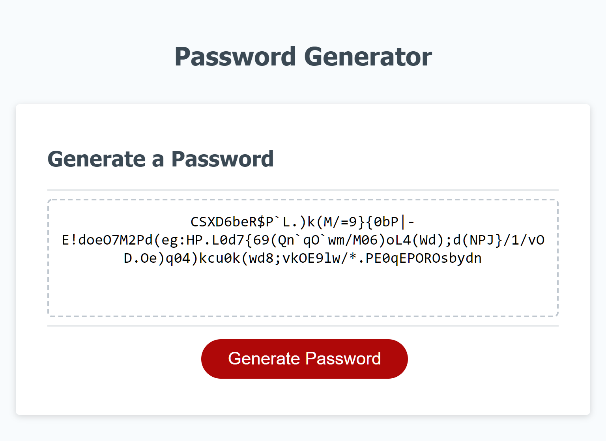This screenshot has width=606, height=441.
Task: Click the generated password to highlight it
Action: point(303,239)
